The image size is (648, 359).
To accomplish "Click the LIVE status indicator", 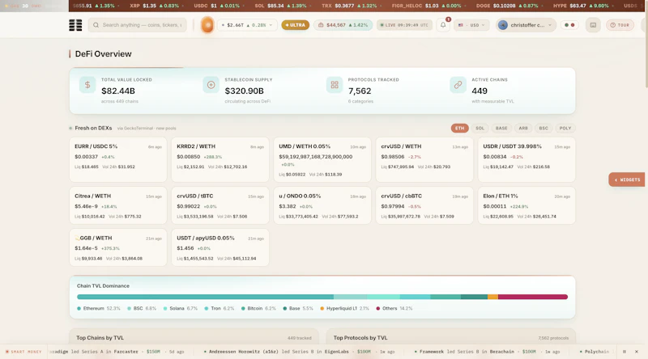I will (x=404, y=25).
